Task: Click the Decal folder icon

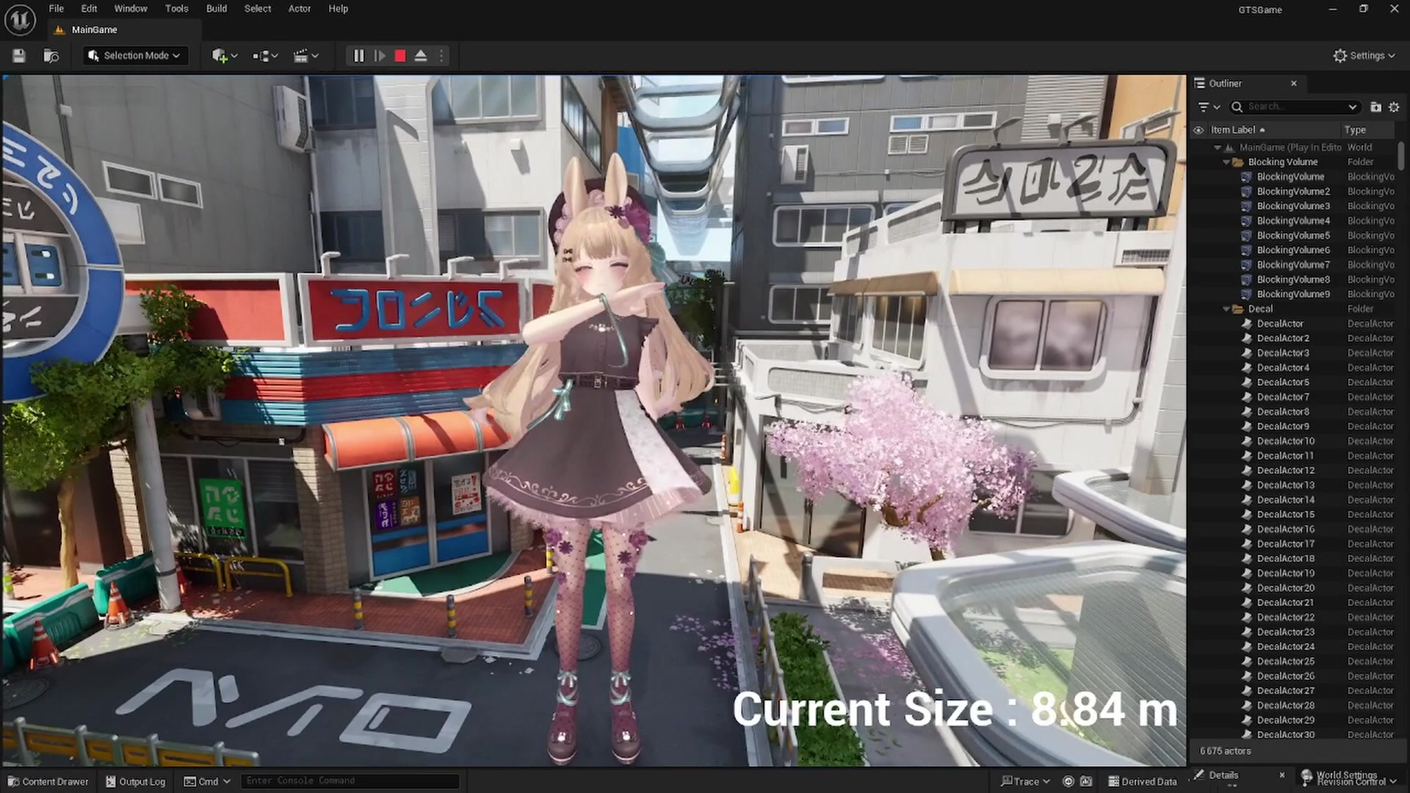Action: point(1237,309)
